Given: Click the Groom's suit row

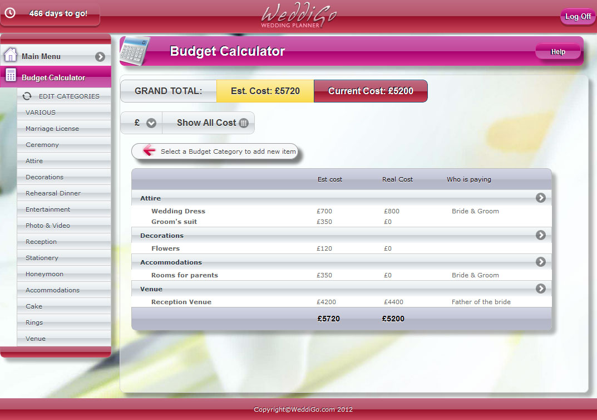Looking at the screenshot, I should [342, 222].
